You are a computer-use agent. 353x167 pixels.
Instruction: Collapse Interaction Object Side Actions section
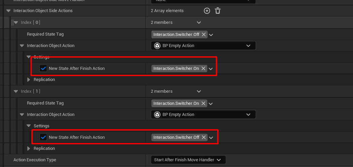point(8,11)
